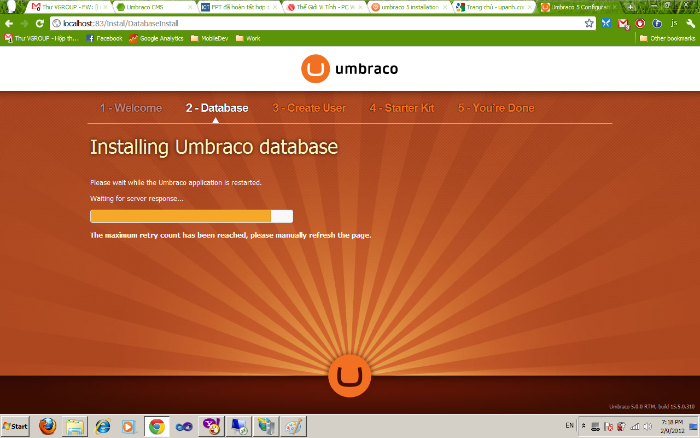The image size is (700, 438).
Task: Open a new tab with the plus button
Action: pos(630,7)
